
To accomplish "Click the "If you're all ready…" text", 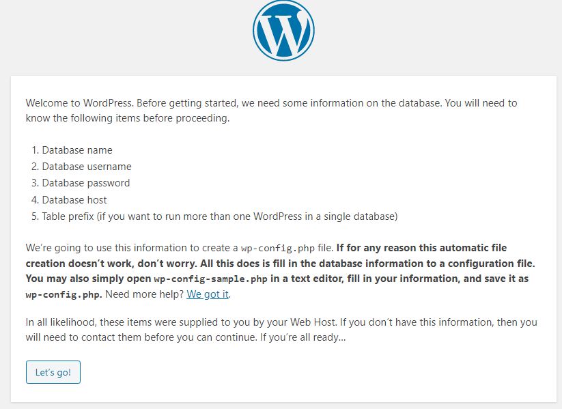I will 301,338.
